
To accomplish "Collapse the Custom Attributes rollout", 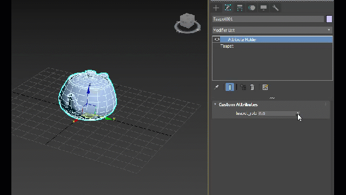I will [x=215, y=105].
